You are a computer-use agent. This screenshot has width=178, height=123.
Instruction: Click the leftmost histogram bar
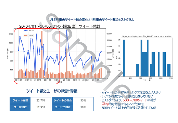point(124,58)
